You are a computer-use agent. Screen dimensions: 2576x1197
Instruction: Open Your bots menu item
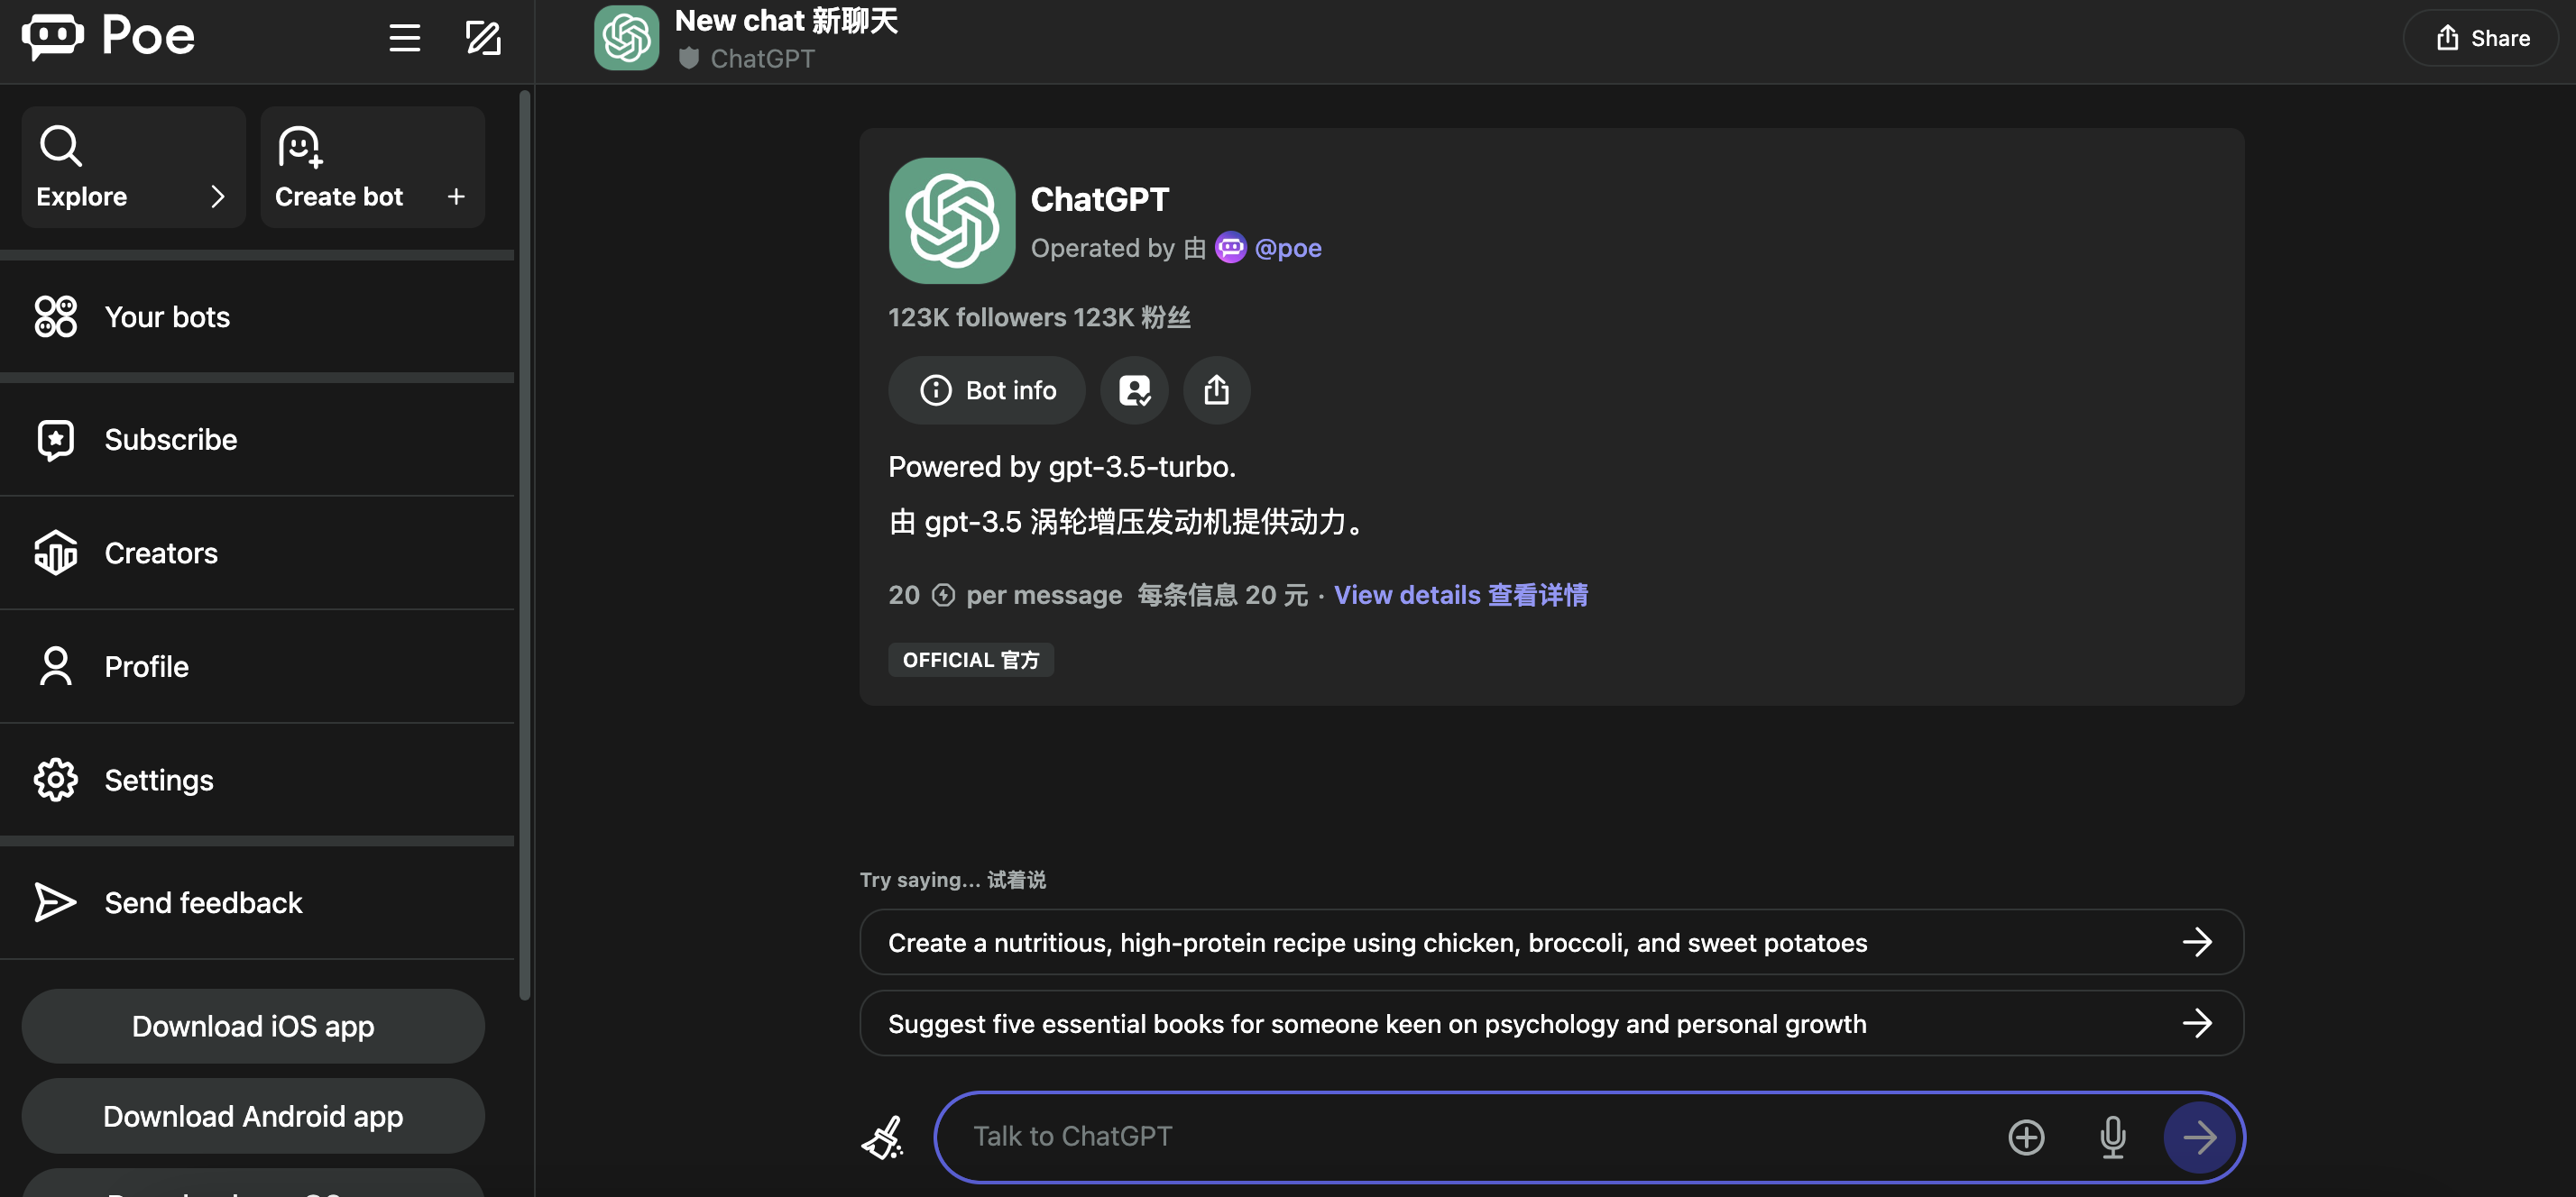tap(167, 316)
